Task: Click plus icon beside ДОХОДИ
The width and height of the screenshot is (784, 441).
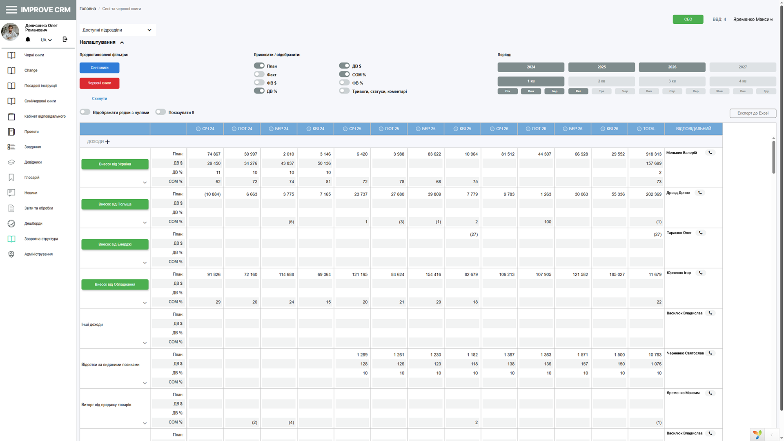Action: pyautogui.click(x=107, y=142)
